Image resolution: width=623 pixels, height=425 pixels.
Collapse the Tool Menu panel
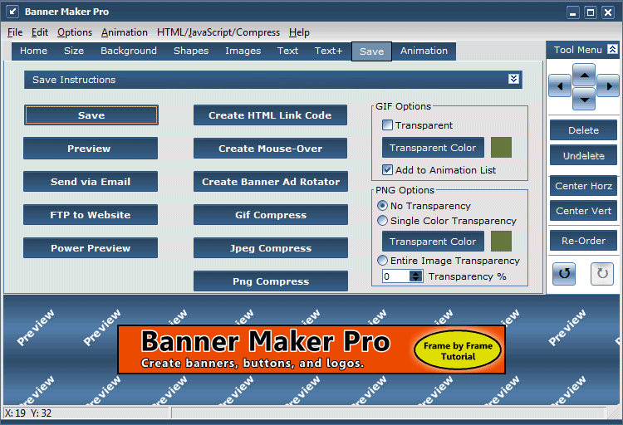point(612,49)
